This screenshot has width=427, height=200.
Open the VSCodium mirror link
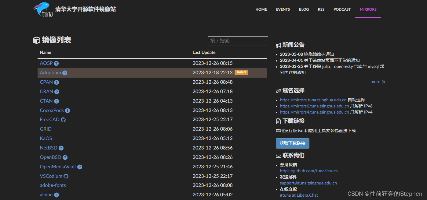pos(51,176)
